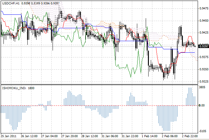
Task: Click the 0.9475 price axis level
Action: point(204,9)
